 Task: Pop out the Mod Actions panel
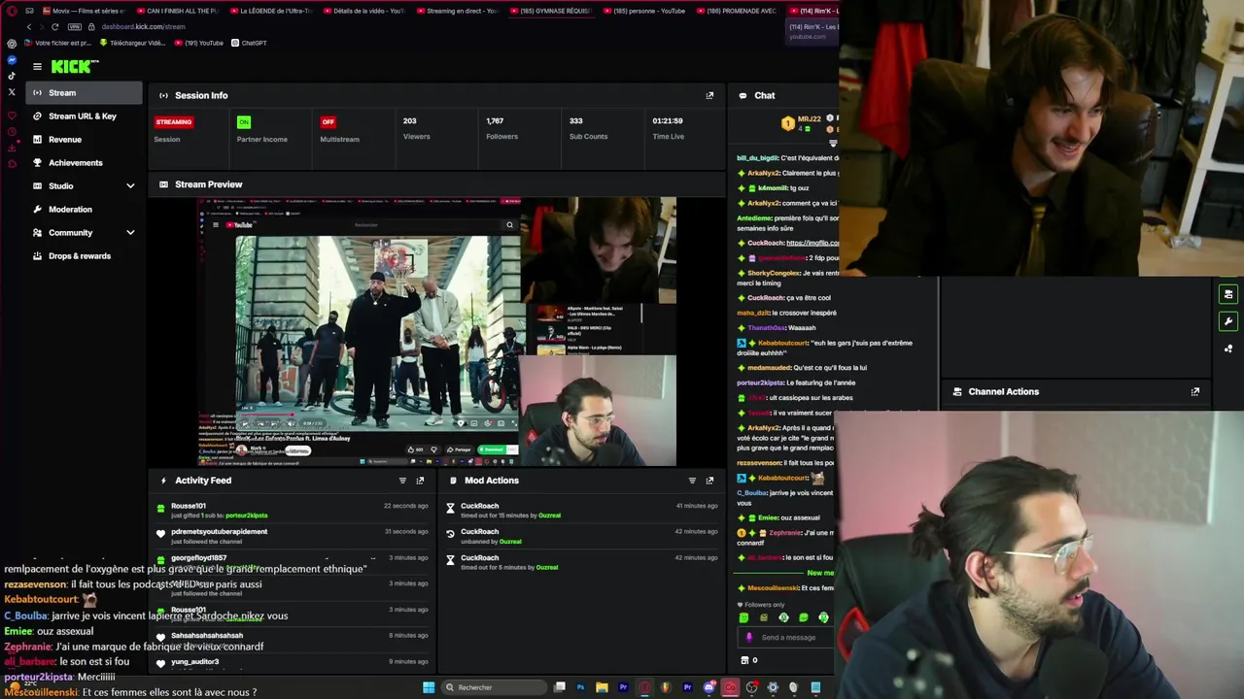click(709, 481)
